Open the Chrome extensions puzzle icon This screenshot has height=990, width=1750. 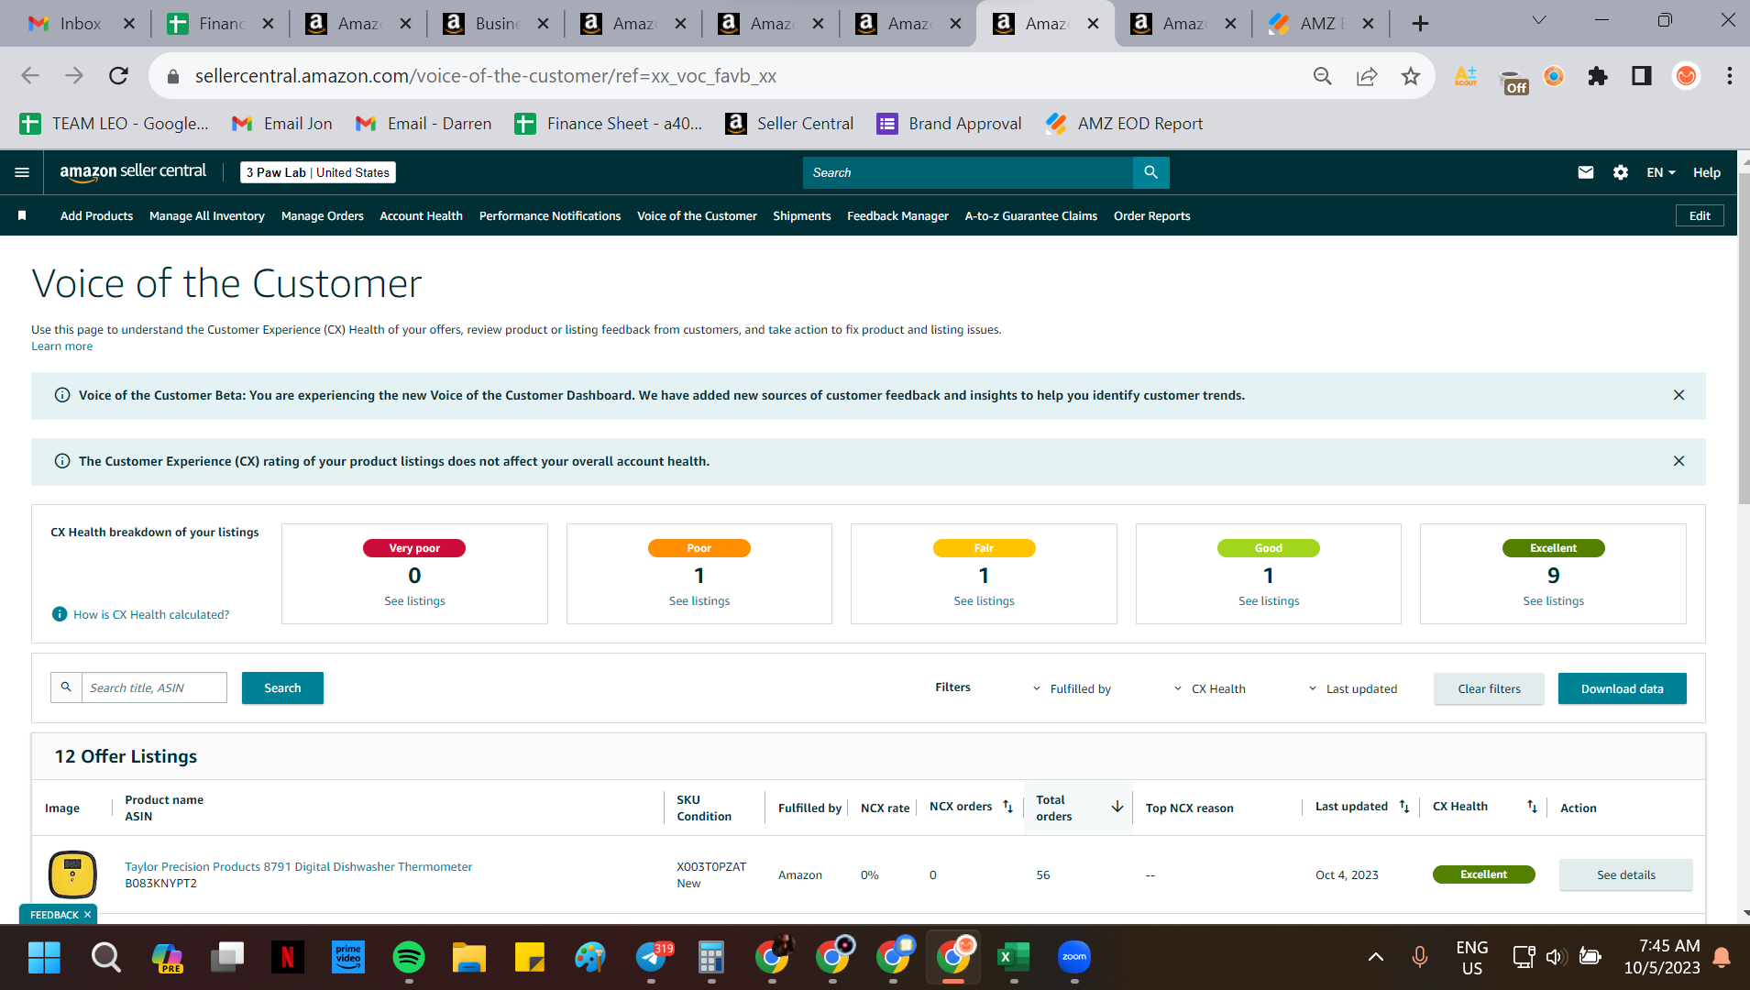click(x=1598, y=76)
